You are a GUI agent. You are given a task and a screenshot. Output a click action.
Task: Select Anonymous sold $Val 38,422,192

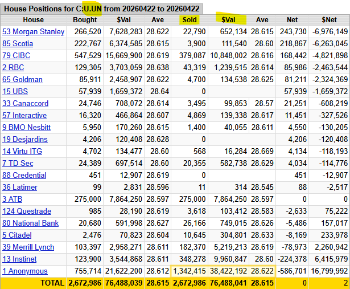[x=228, y=271]
